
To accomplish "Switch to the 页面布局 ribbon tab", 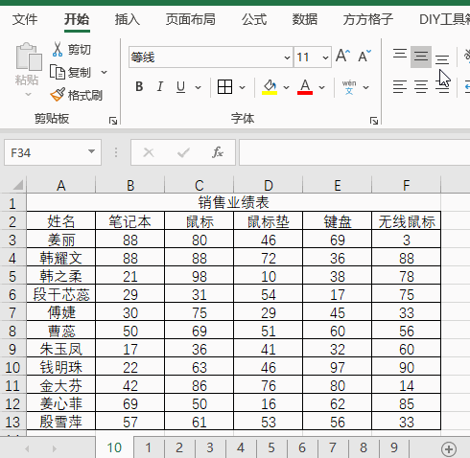I will (190, 19).
